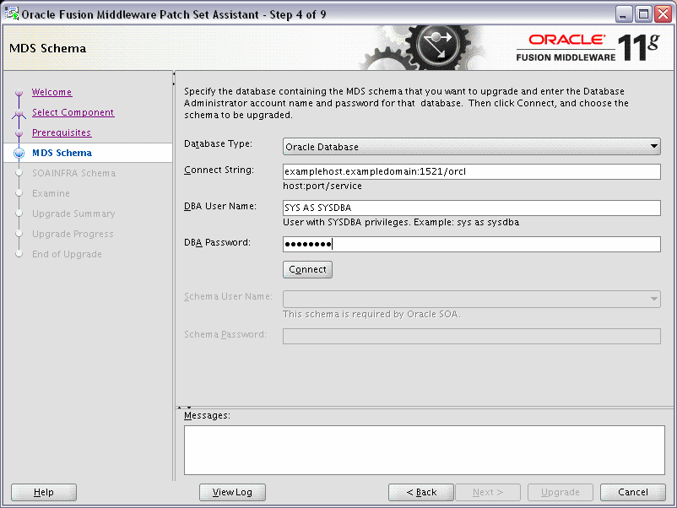Open the Select Component step link
Viewport: 677px width, 508px height.
(x=73, y=112)
